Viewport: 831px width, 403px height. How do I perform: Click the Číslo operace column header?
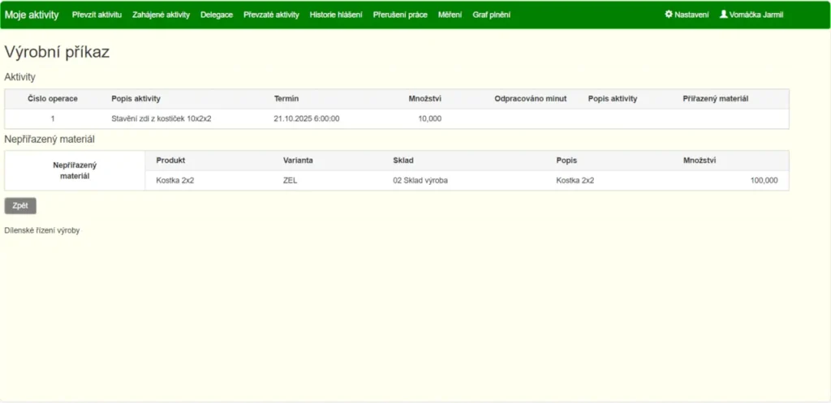tap(53, 99)
